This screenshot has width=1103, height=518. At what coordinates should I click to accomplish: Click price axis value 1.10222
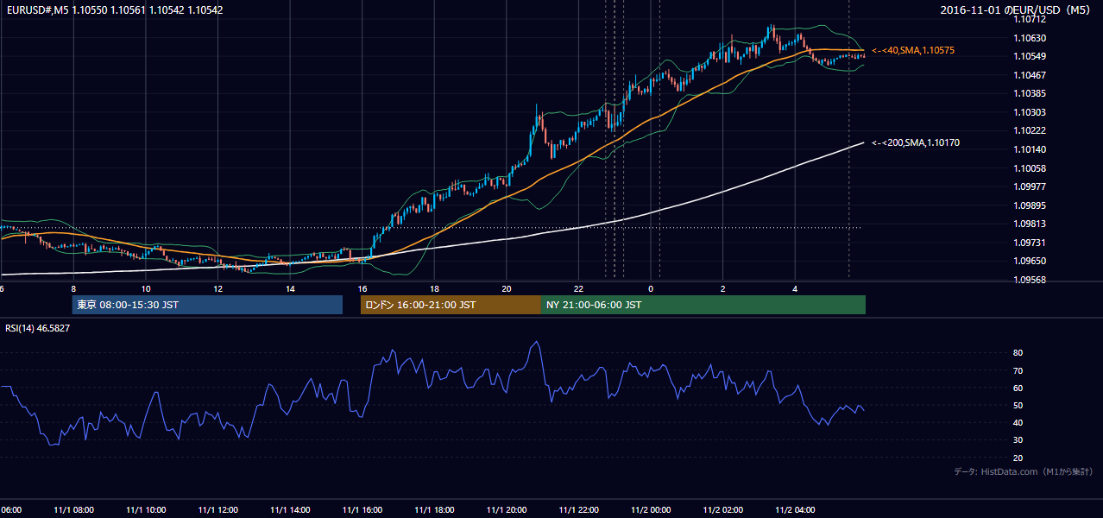(1030, 130)
